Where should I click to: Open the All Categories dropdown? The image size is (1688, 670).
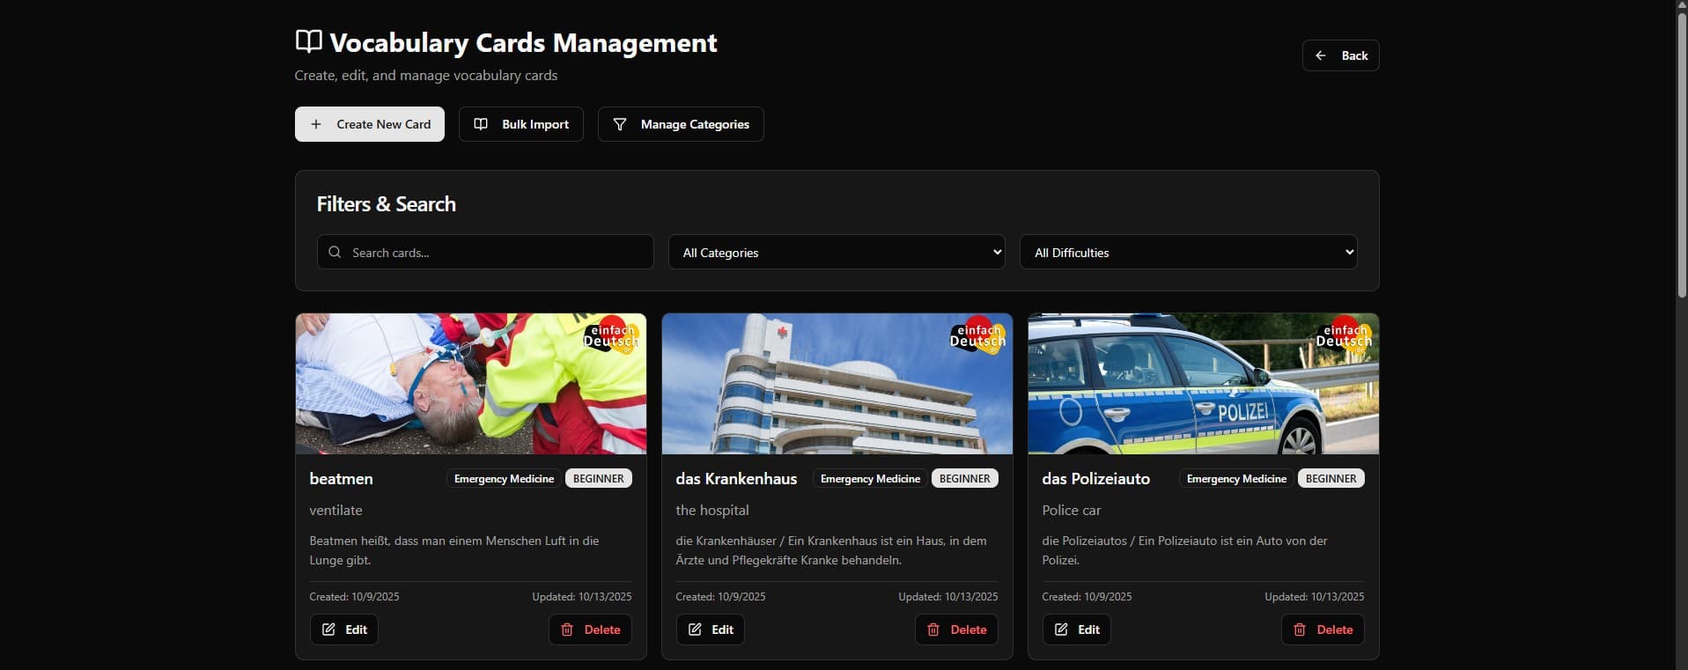click(x=836, y=252)
